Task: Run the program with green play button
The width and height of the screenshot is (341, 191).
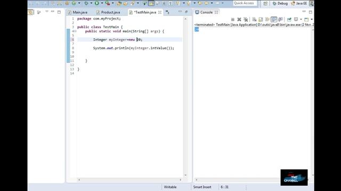Action: (x=97, y=3)
